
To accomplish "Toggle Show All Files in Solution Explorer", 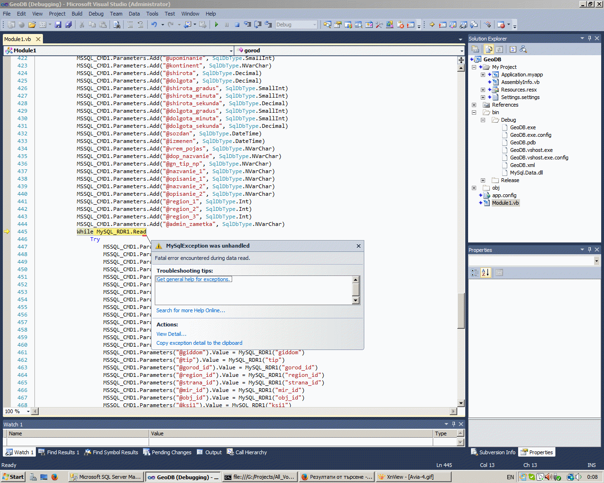I will point(489,49).
